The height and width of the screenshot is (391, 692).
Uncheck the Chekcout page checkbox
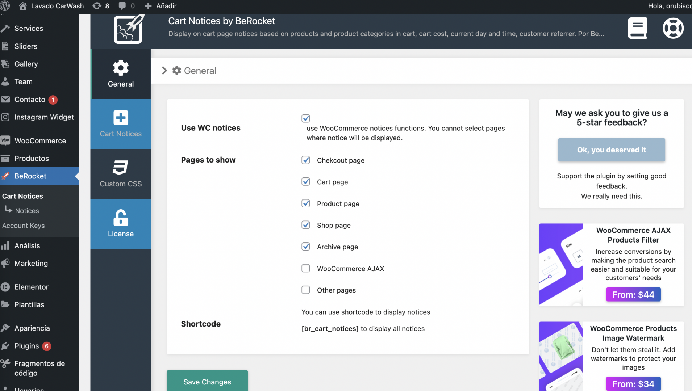(x=306, y=160)
